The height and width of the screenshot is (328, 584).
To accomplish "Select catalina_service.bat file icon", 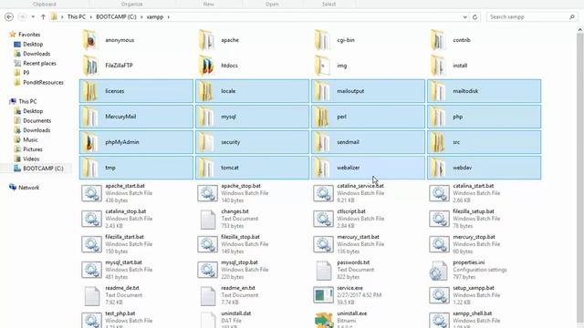I will (323, 193).
